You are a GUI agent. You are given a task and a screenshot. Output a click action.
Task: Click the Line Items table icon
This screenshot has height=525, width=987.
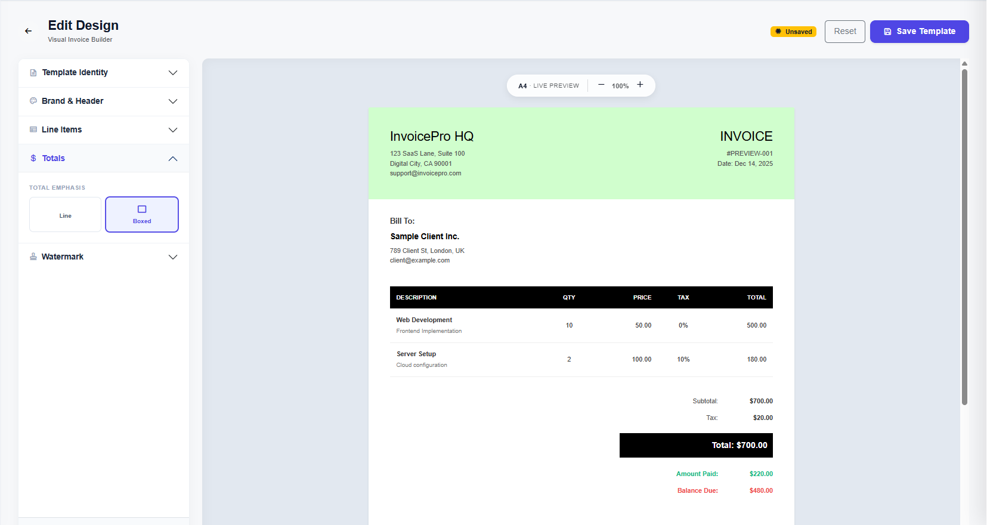tap(33, 129)
